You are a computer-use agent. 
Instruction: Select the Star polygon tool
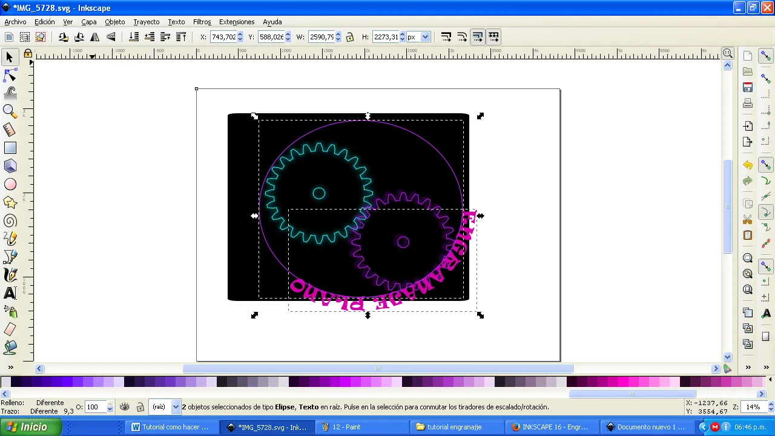pyautogui.click(x=10, y=202)
